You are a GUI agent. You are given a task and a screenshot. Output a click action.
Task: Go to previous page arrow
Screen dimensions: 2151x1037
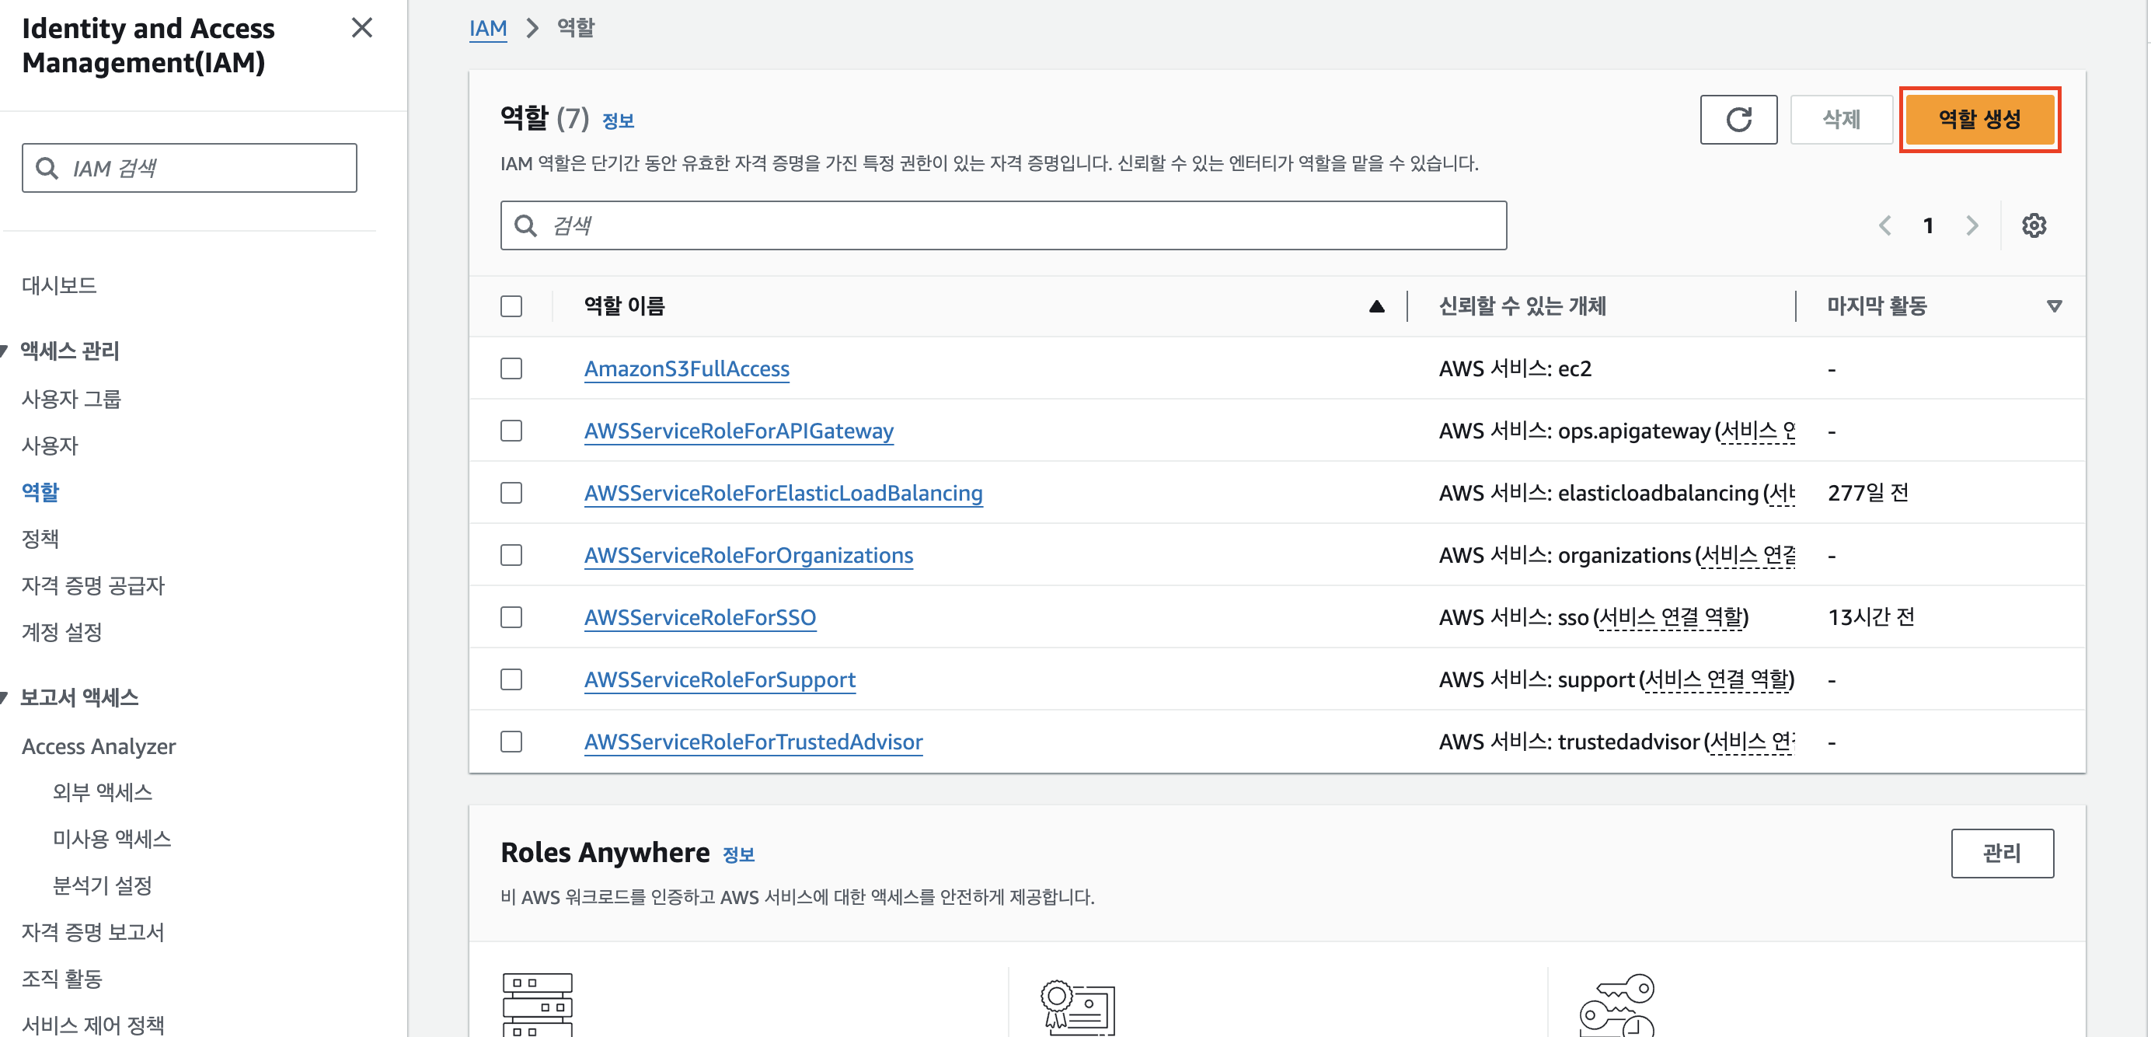coord(1884,225)
